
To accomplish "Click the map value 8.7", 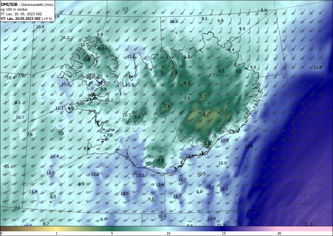I will [46, 224].
